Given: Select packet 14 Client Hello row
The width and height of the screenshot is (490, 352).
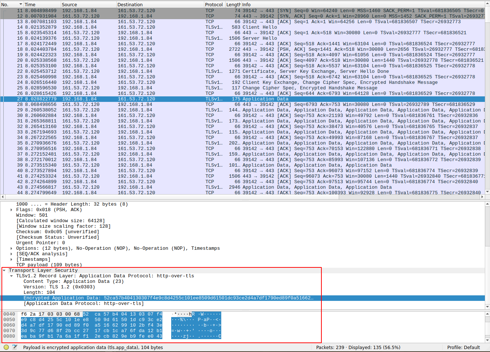Looking at the screenshot, I should 147,27.
